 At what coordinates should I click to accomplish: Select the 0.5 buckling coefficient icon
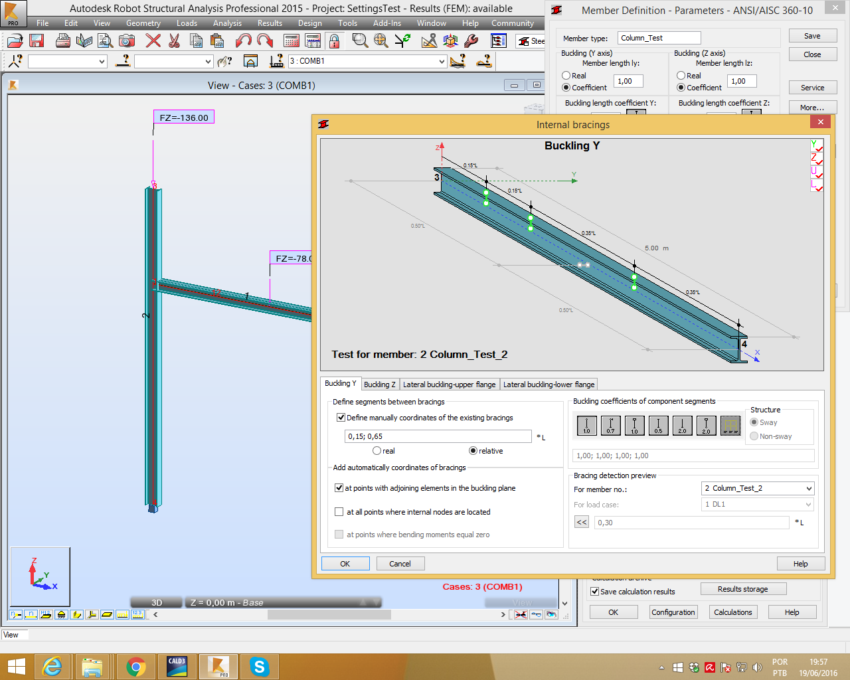(x=658, y=426)
